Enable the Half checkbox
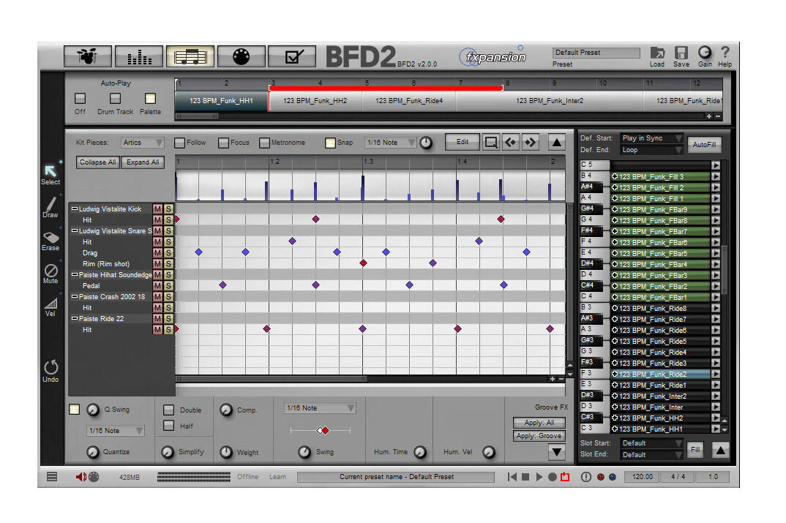 click(x=169, y=425)
